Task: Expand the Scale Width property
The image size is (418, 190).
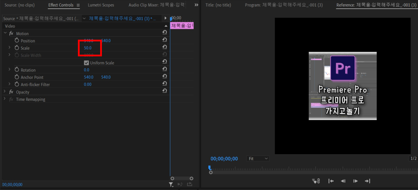Action: (x=9, y=55)
